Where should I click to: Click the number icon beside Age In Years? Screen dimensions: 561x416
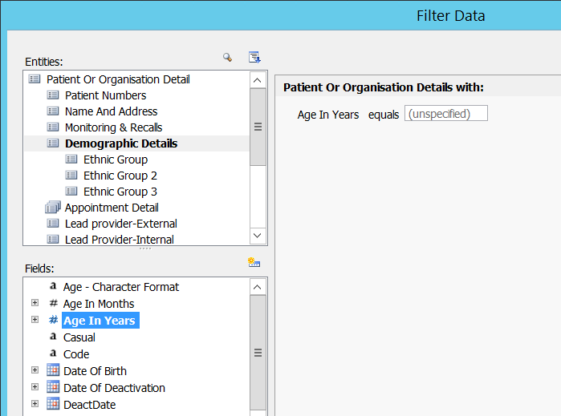[53, 320]
